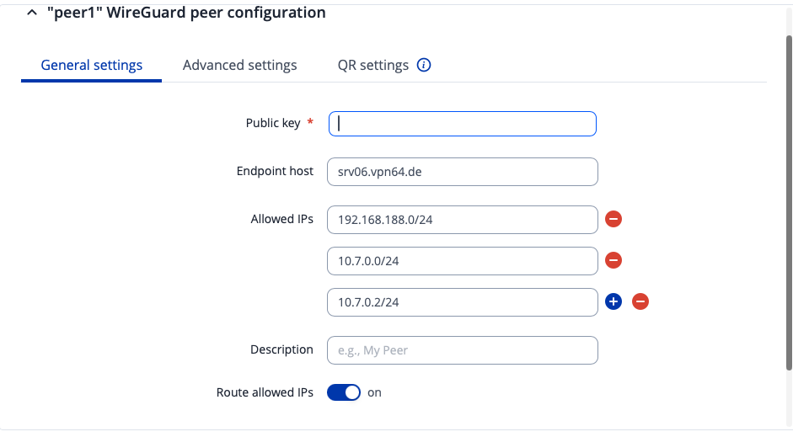
Task: Click the 192.168.188.0/24 Allowed IPs field
Action: coord(462,220)
